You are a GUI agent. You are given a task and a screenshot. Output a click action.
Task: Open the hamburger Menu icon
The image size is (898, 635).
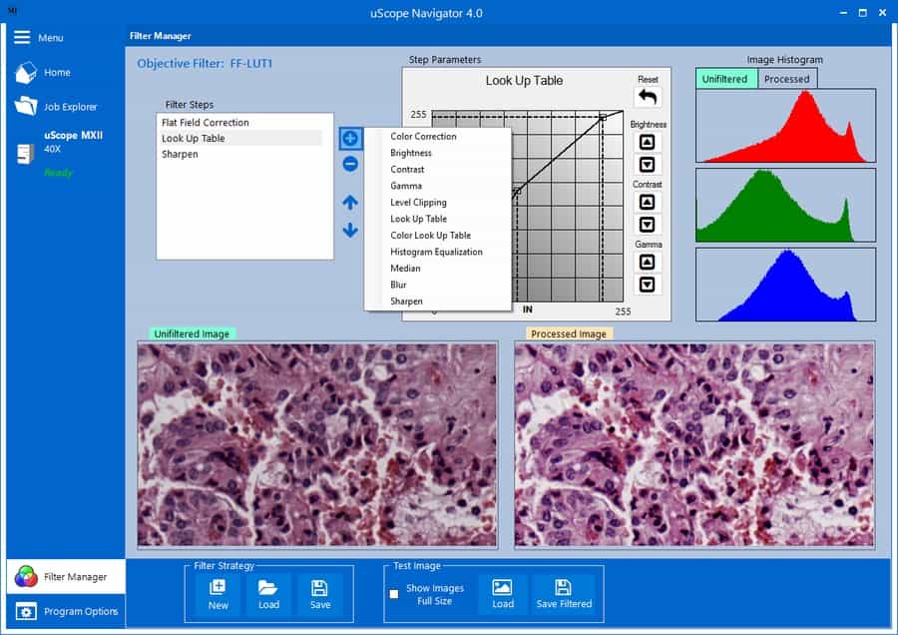coord(22,37)
